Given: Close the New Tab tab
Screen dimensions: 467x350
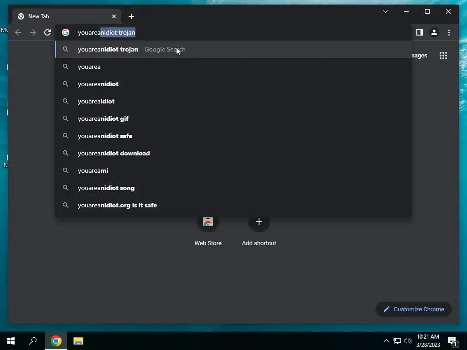Looking at the screenshot, I should (114, 16).
